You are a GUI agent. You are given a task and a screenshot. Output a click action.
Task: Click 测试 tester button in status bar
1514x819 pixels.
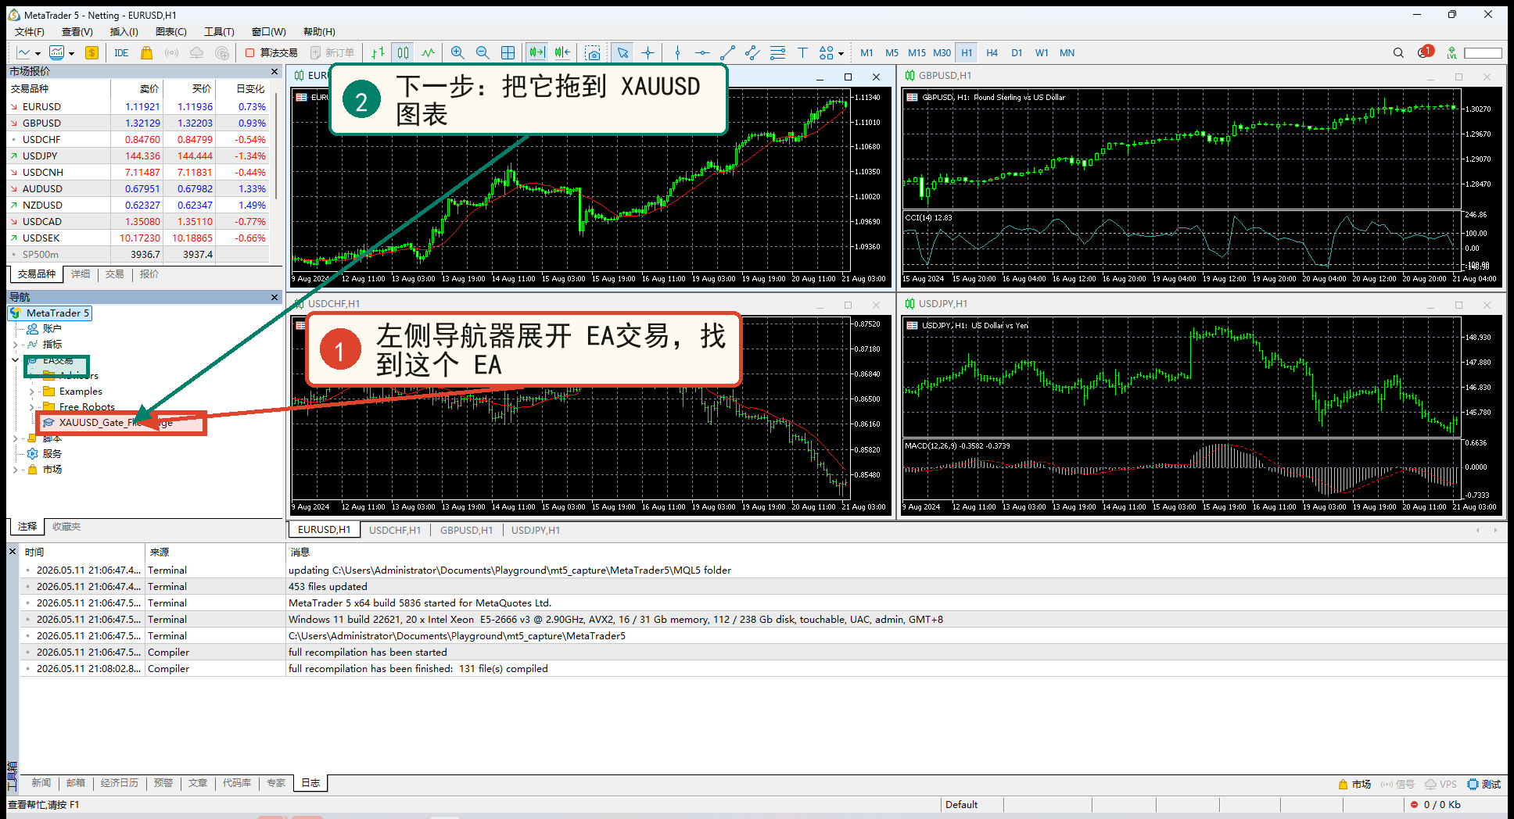pyautogui.click(x=1484, y=784)
